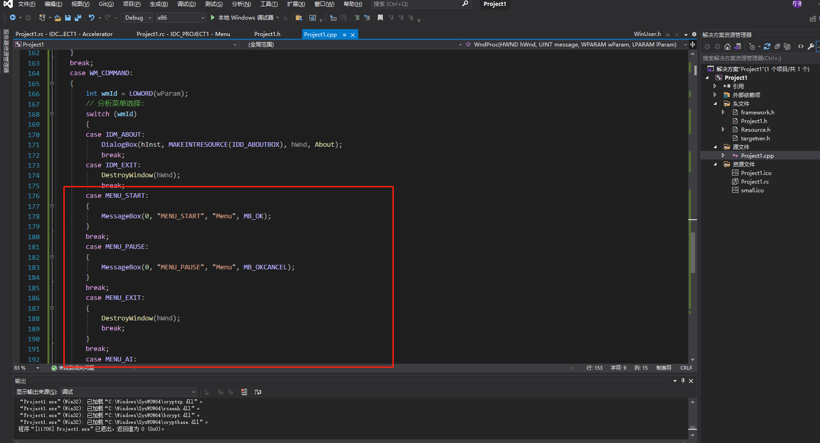Click the 制表符 tab indicator in status bar
820x443 pixels.
click(664, 368)
